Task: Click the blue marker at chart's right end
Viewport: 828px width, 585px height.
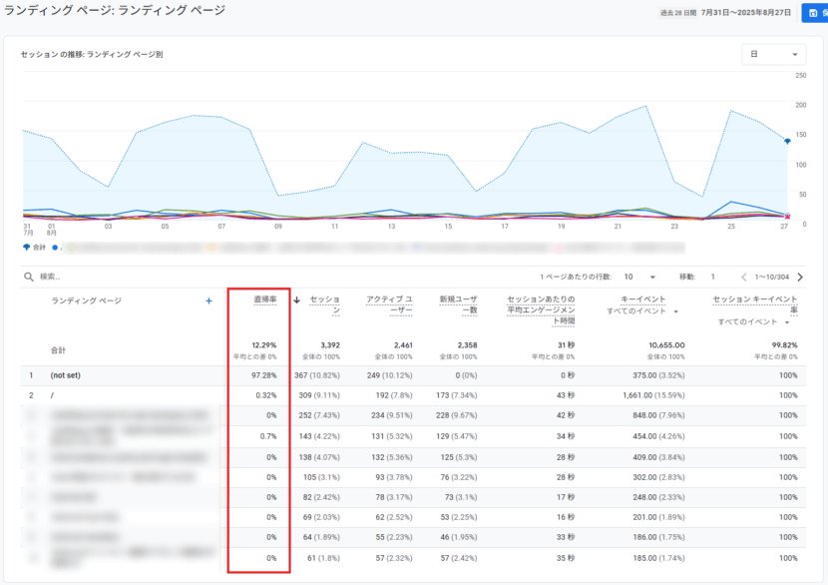Action: tap(787, 141)
